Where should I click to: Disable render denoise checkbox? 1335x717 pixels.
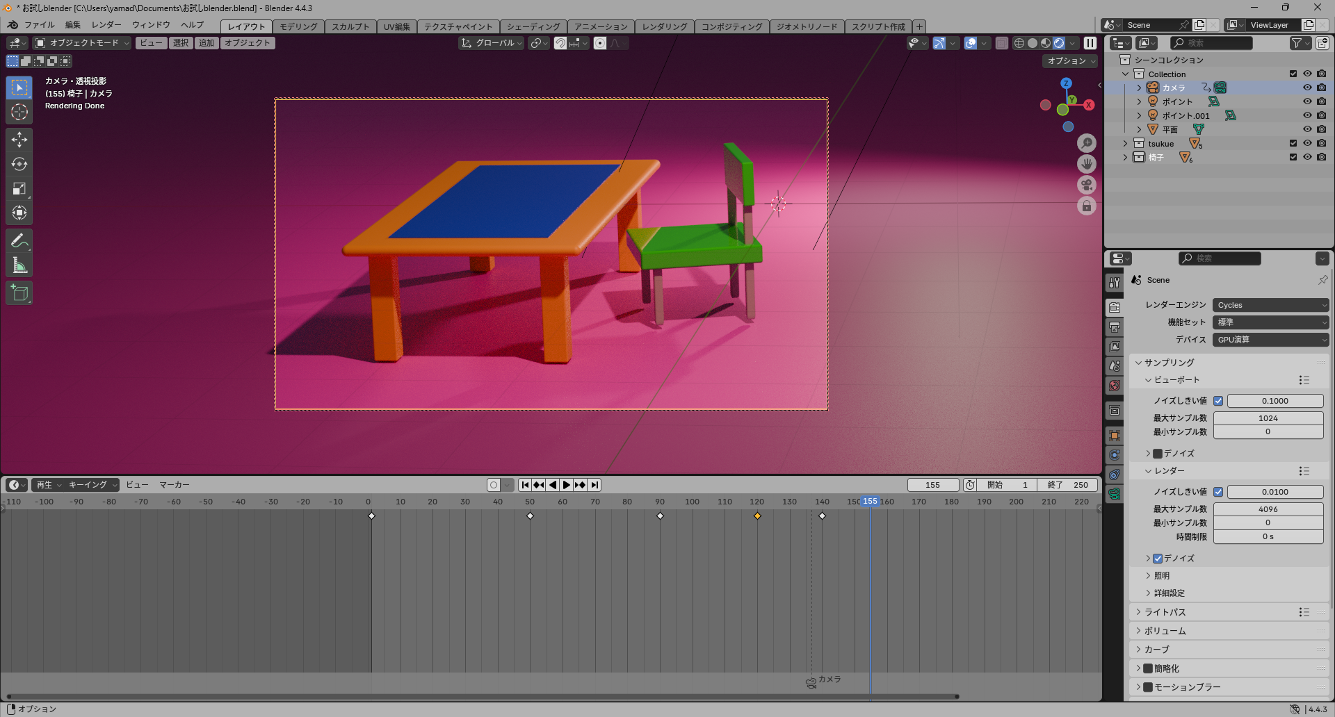(1158, 559)
